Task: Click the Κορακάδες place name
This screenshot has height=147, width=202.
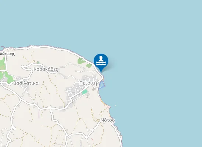Action: click(46, 69)
